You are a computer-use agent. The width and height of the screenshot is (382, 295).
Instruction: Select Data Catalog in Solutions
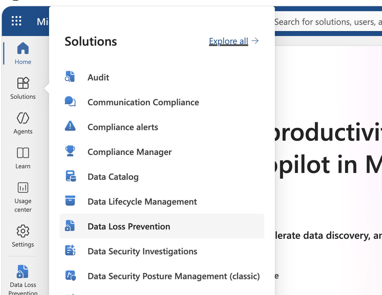pos(162,176)
